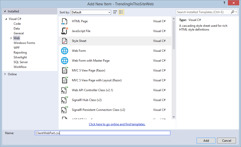Switch to medium icons list view
The image size is (241, 147).
(x=121, y=12)
